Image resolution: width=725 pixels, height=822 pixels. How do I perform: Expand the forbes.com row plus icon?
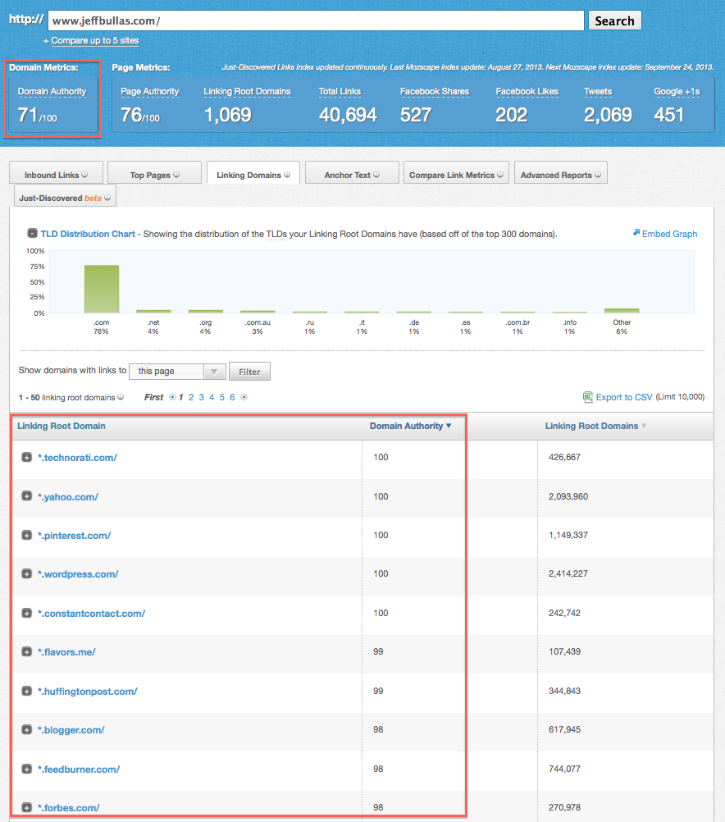(x=27, y=807)
